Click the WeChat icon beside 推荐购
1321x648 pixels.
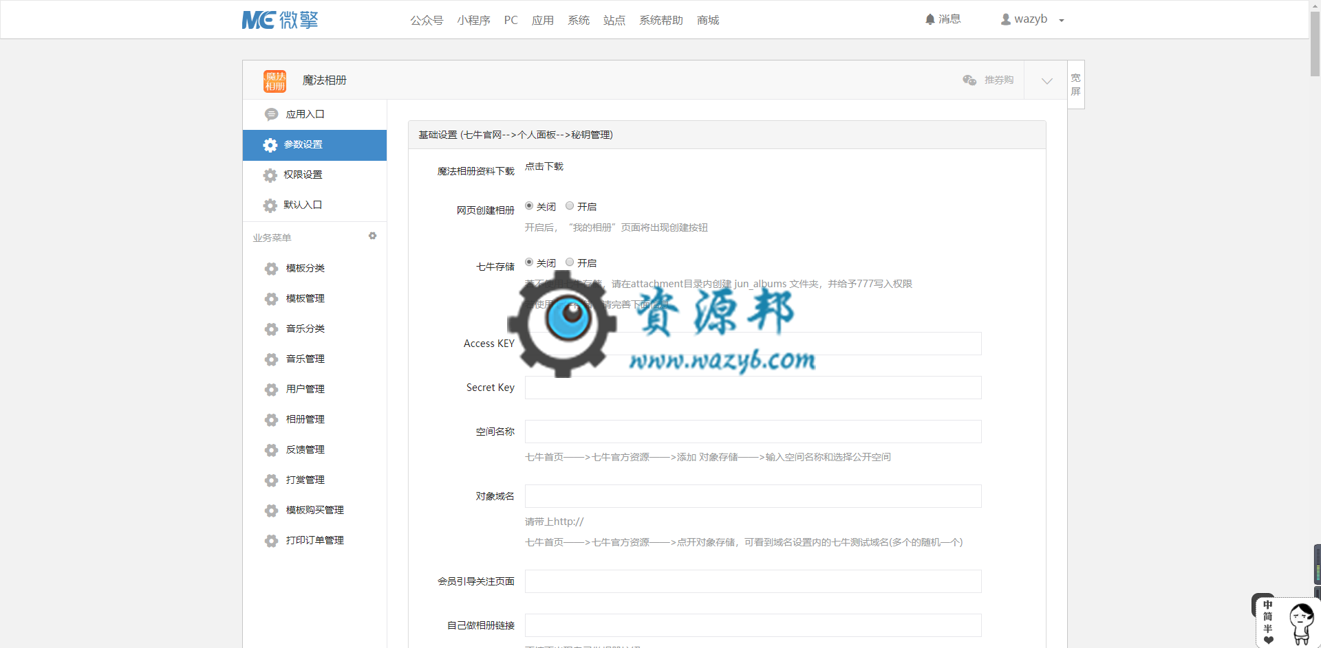point(969,80)
